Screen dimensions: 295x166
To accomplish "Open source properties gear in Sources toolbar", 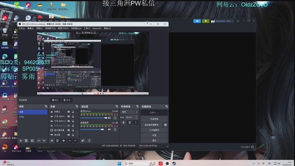I will tap(63, 141).
